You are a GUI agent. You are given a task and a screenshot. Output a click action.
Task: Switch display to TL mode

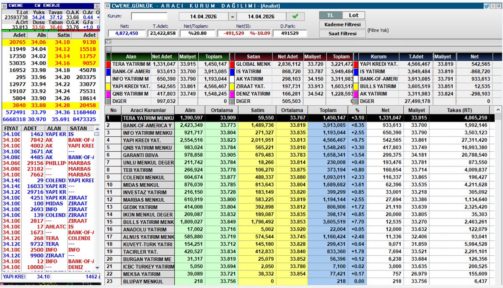(331, 15)
